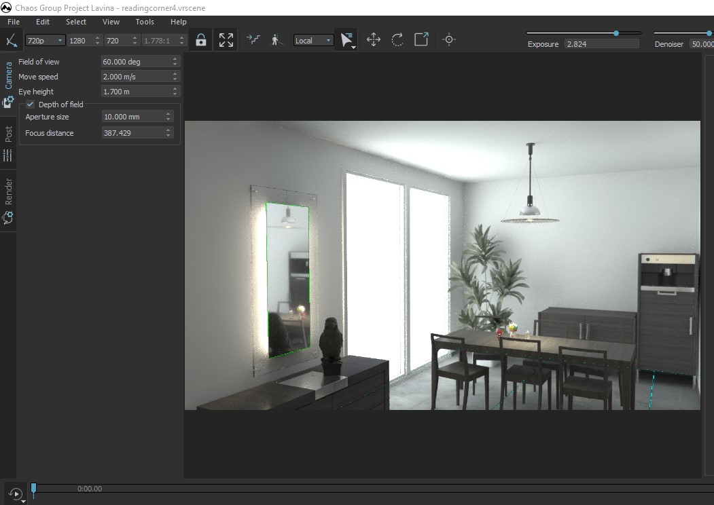Choose the select arrow tool
The image size is (714, 505).
click(x=347, y=40)
